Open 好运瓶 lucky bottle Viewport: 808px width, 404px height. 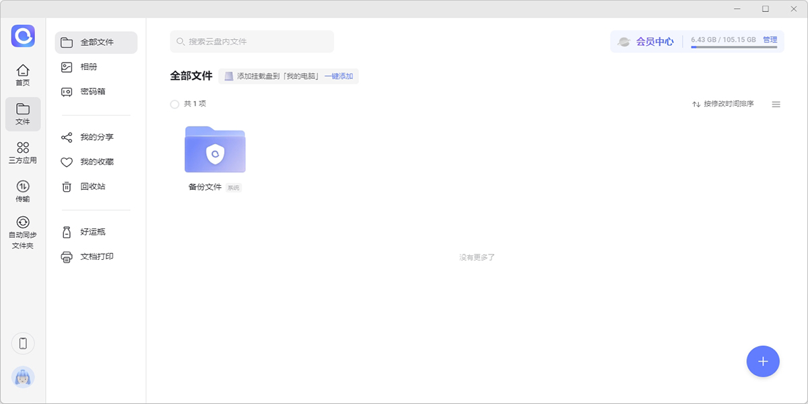click(x=96, y=232)
